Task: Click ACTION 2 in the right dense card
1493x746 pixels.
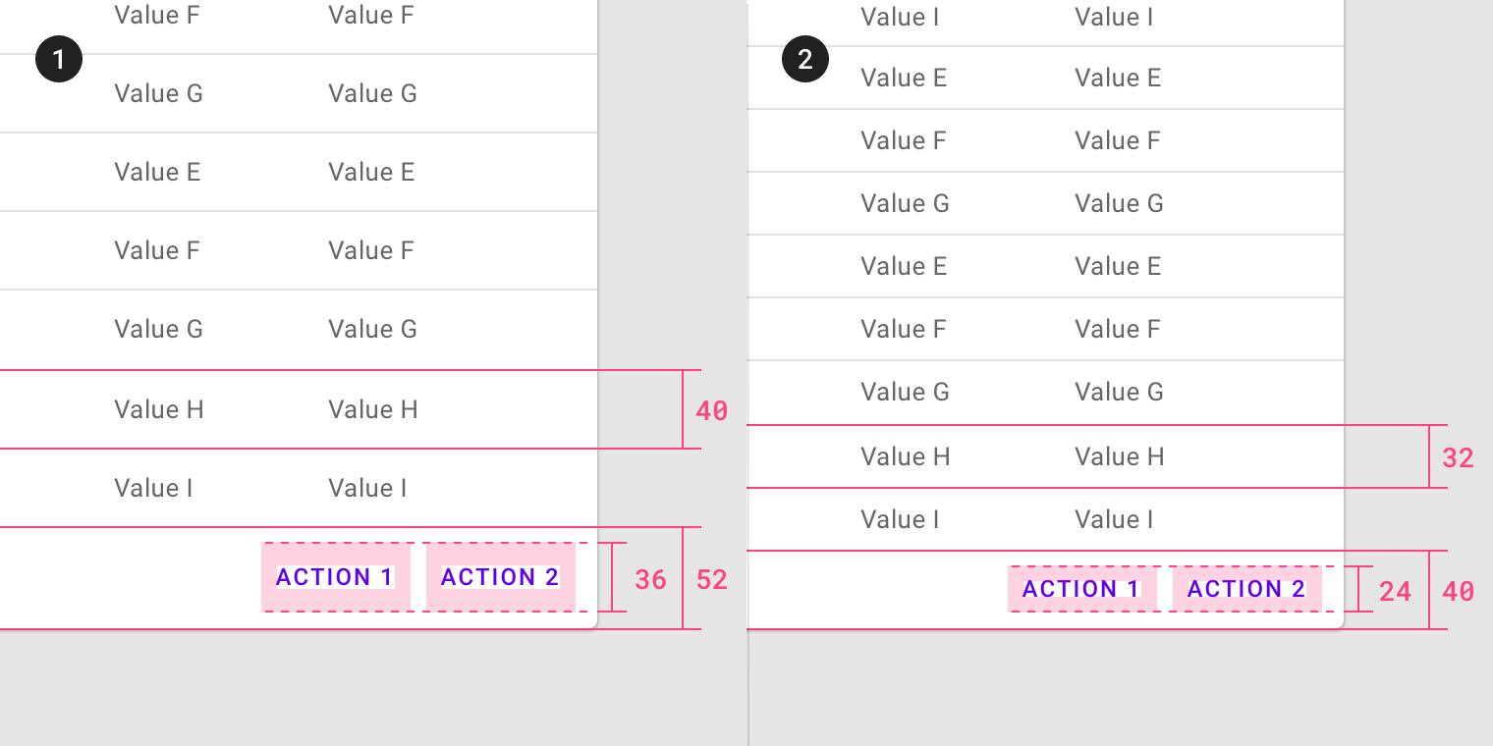Action: [x=1246, y=589]
